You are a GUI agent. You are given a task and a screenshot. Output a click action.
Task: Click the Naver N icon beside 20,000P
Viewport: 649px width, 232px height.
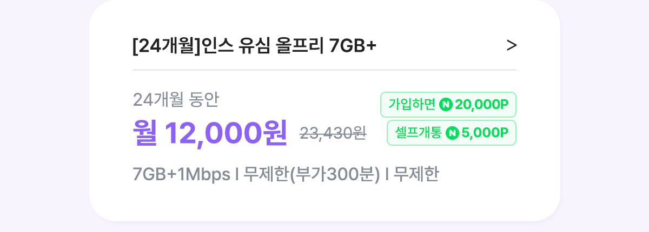[446, 105]
